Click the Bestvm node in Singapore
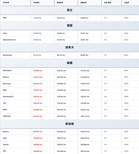 6,132
